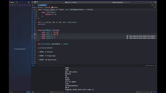Click line number 191 in the gutter
166x93 pixels.
[x=34, y=44]
